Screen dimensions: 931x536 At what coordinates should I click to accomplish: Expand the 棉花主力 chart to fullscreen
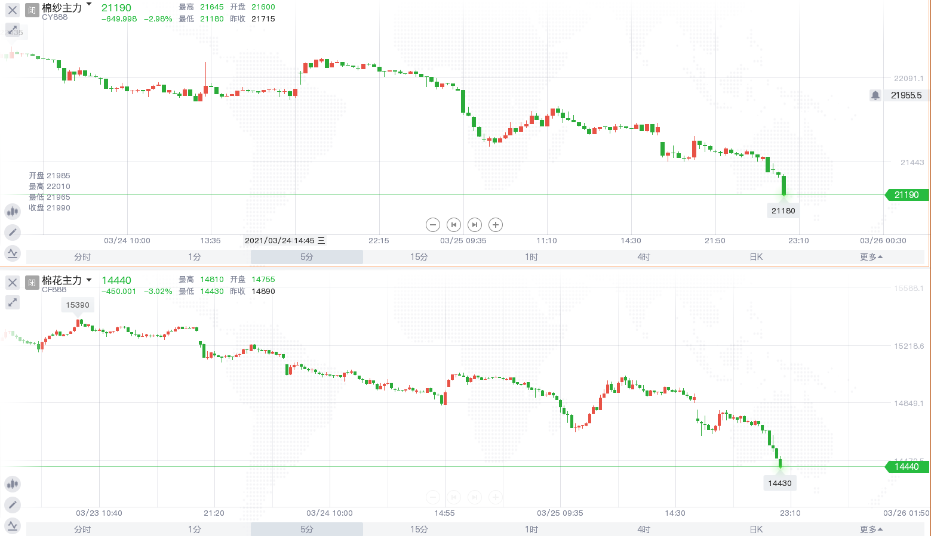(x=13, y=302)
